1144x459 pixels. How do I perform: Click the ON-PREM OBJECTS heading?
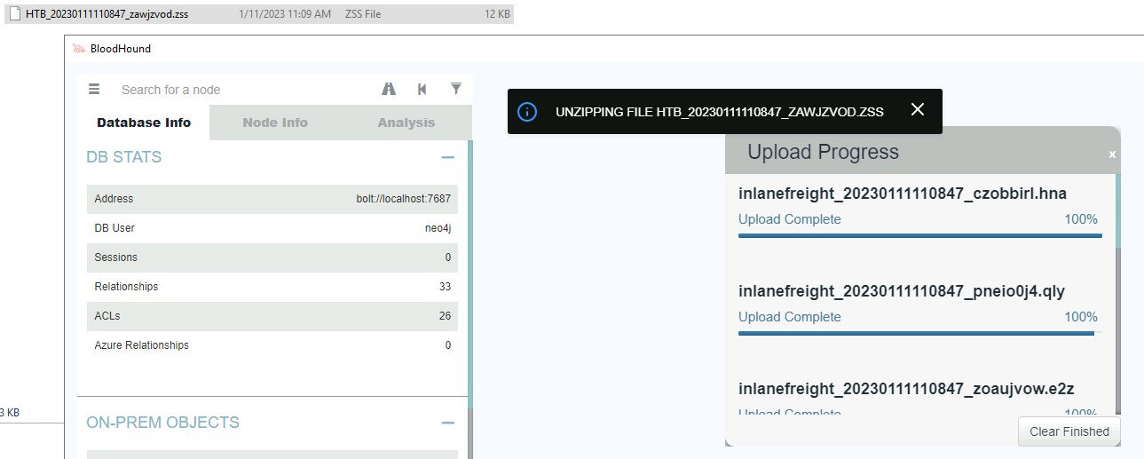click(162, 423)
